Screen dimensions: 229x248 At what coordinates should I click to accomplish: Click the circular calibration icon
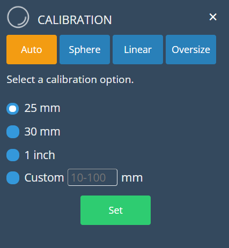[x=18, y=17]
